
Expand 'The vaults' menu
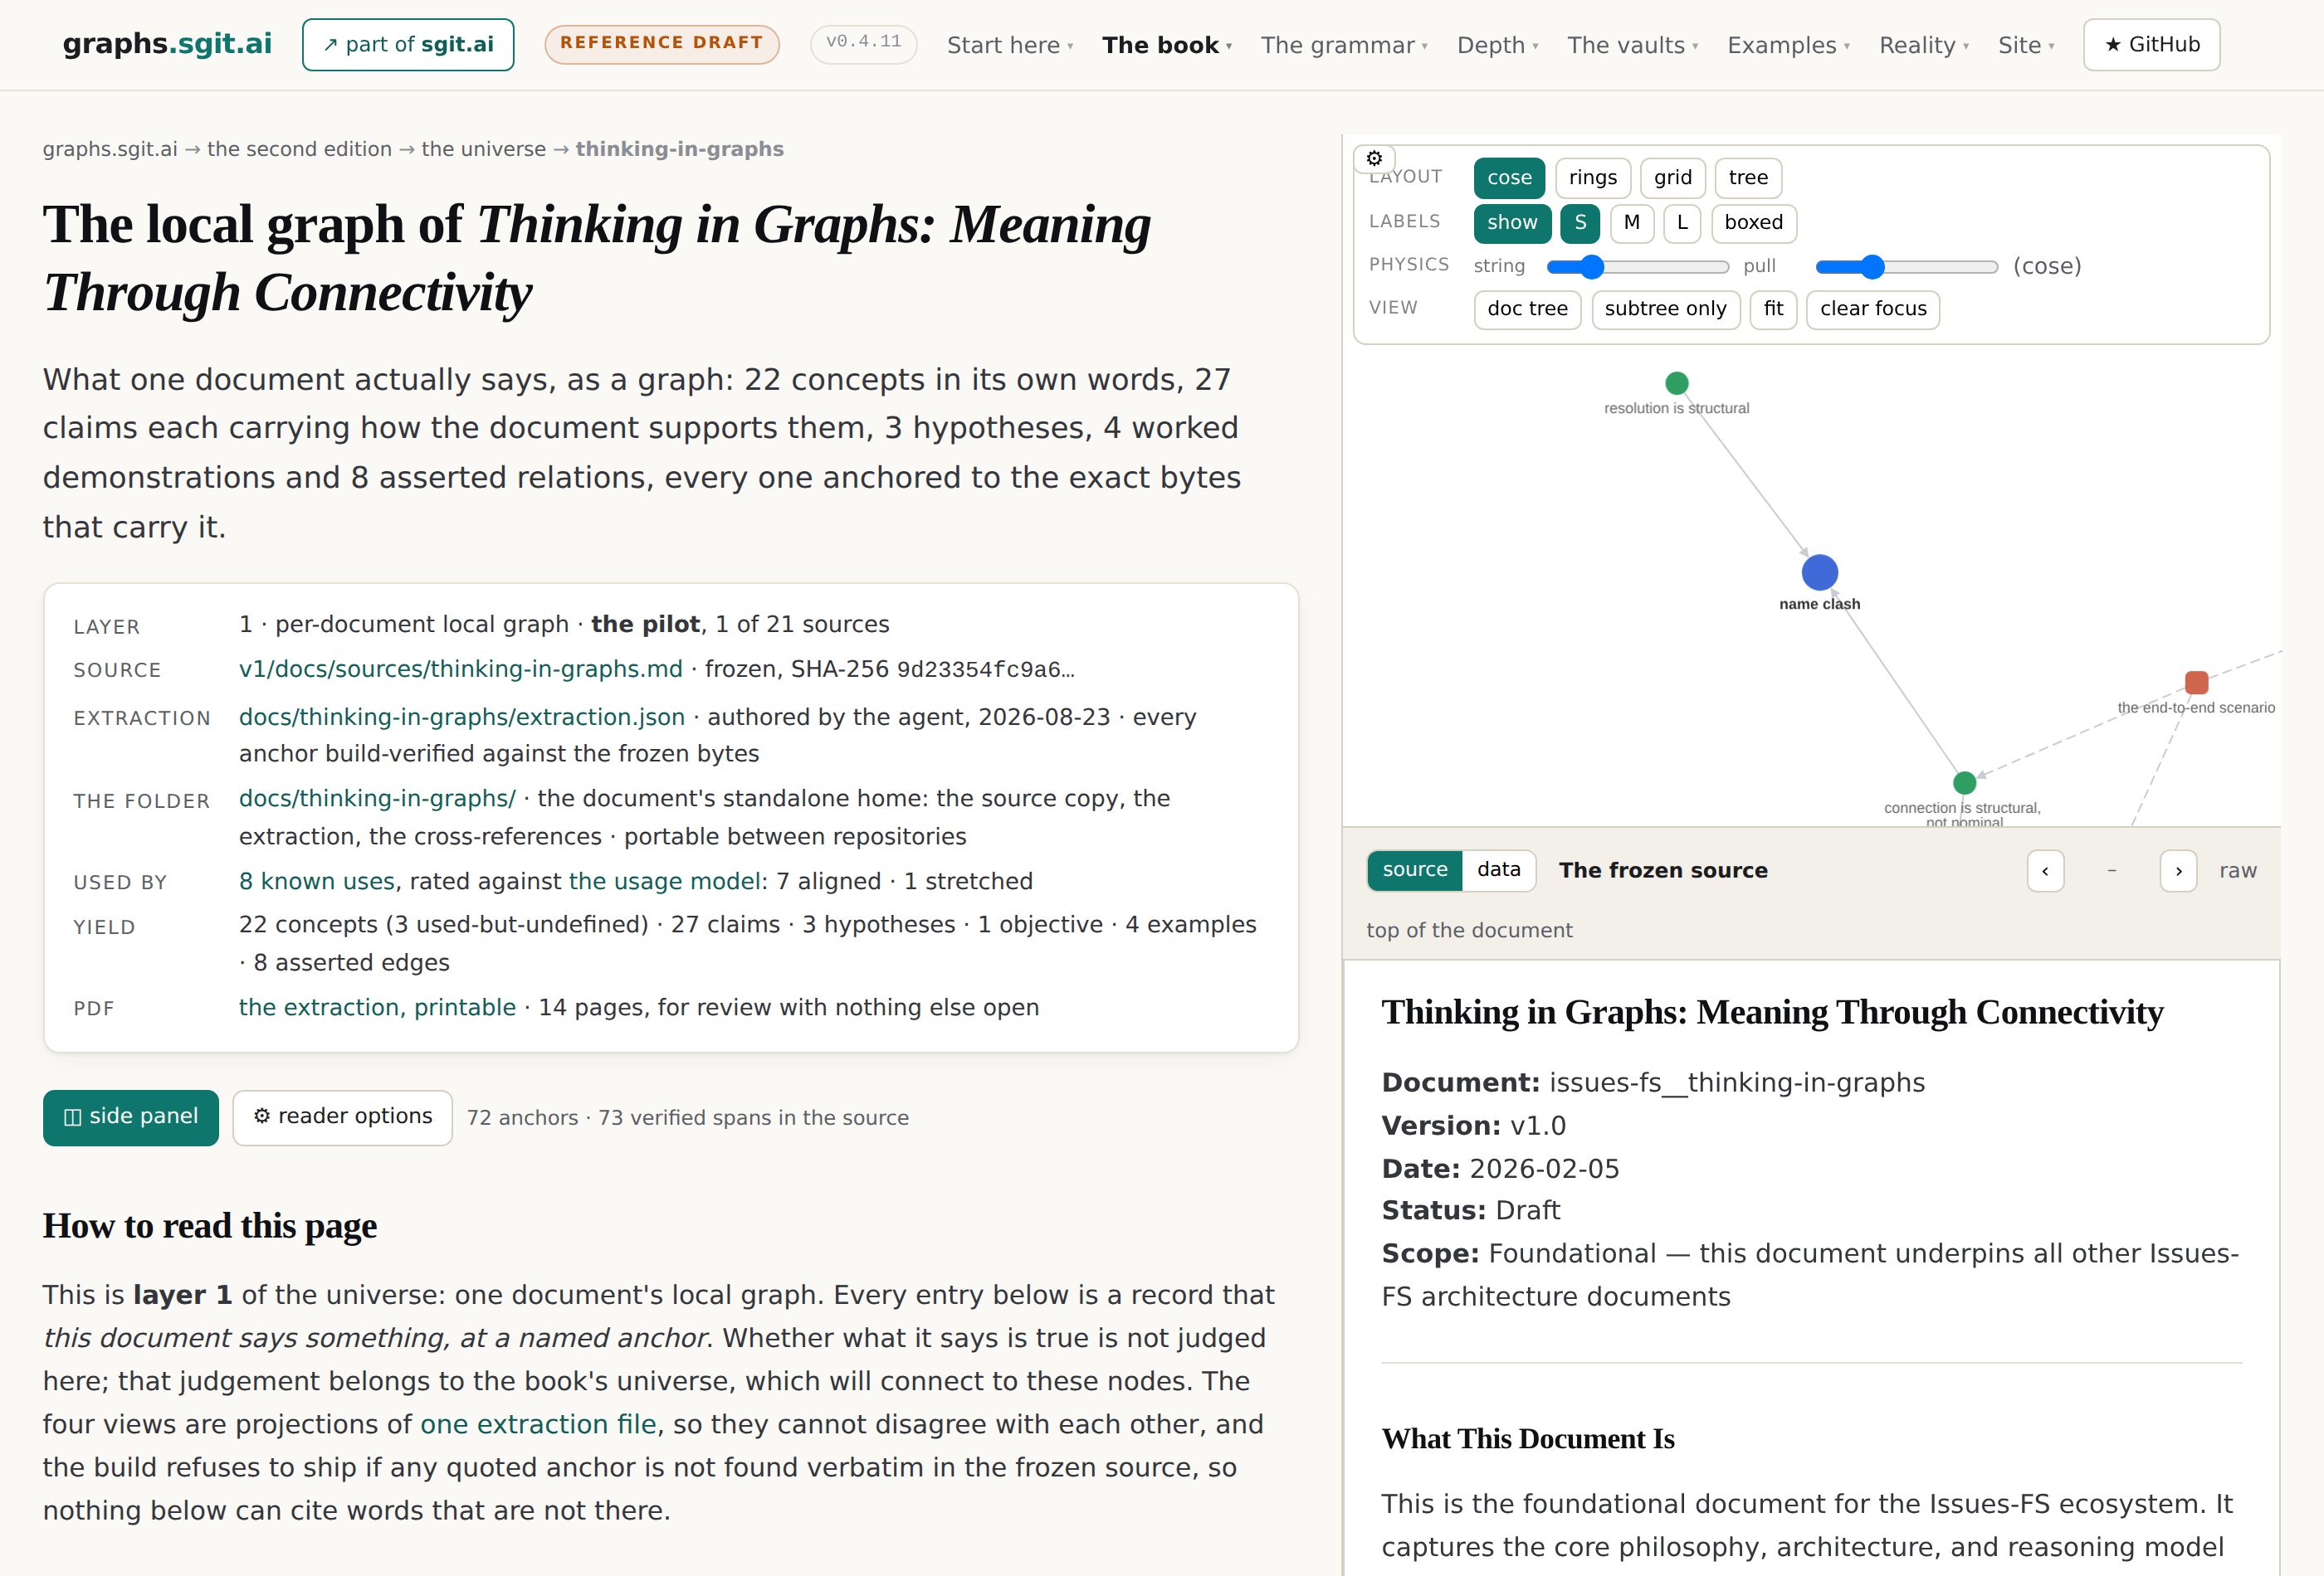pyautogui.click(x=1633, y=45)
